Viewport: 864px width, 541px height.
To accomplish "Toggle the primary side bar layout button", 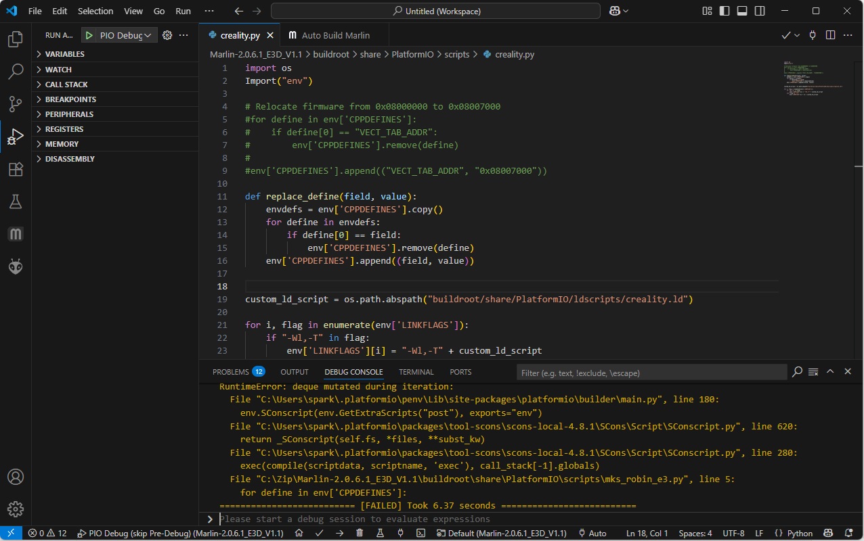I will tap(725, 11).
